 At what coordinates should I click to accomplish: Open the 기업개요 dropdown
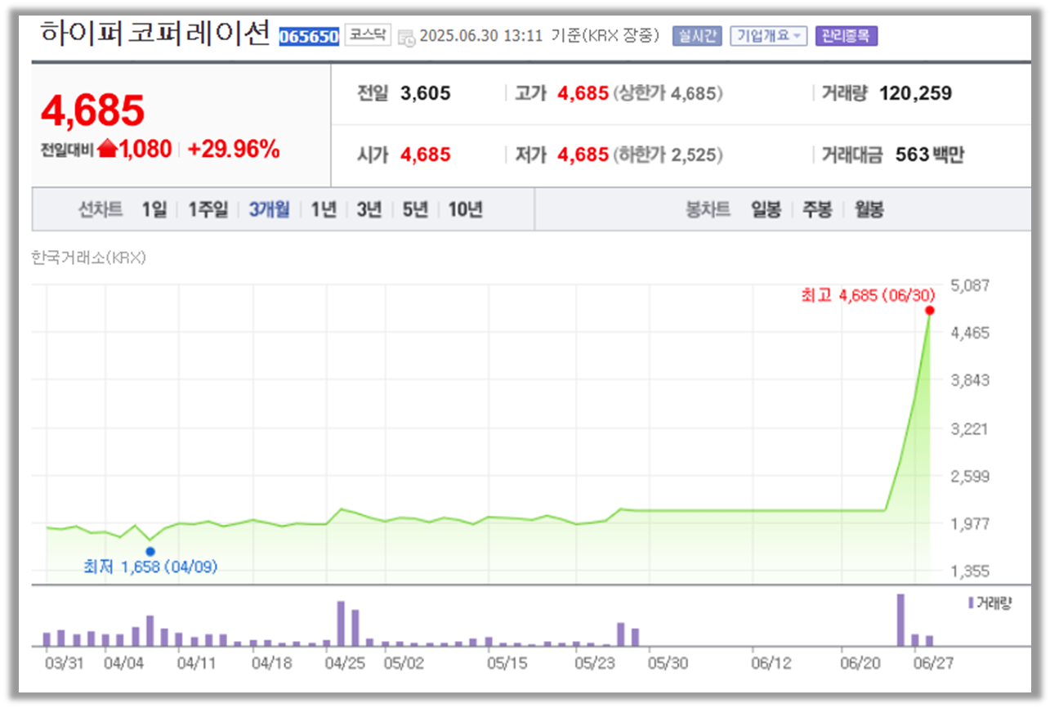[x=768, y=36]
